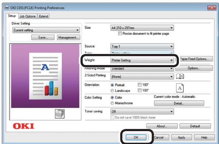
Task: Open the Driver Setting dropdown
Action: (x=46, y=30)
